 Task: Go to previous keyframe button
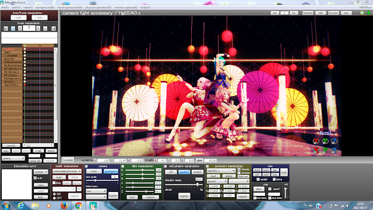(x=13, y=29)
